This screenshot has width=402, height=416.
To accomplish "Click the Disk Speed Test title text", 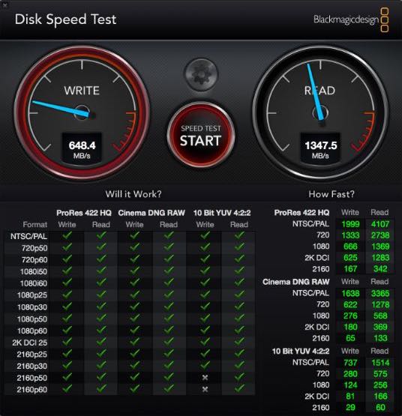I will pos(65,19).
